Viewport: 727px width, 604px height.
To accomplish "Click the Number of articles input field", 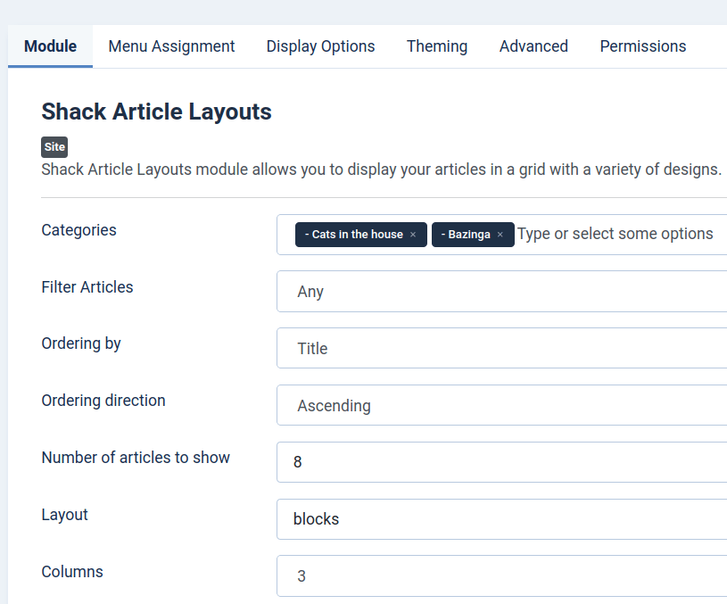I will pyautogui.click(x=501, y=462).
